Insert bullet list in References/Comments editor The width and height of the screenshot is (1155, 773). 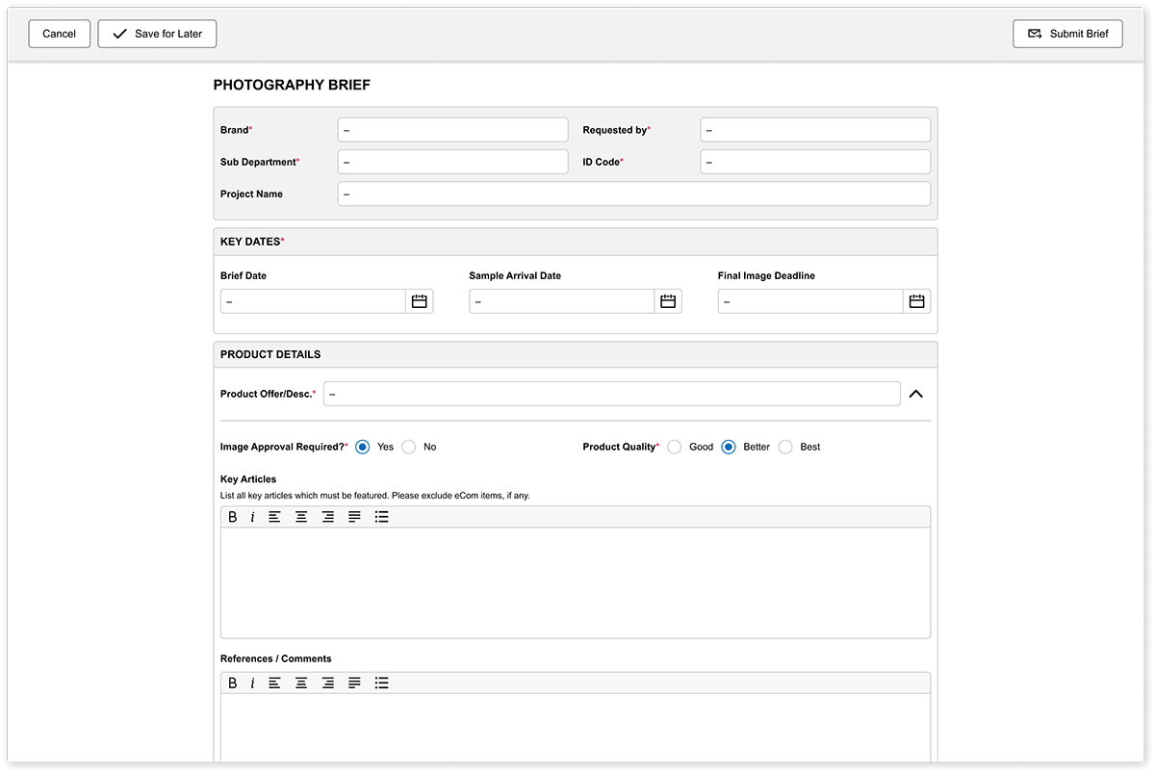click(382, 683)
